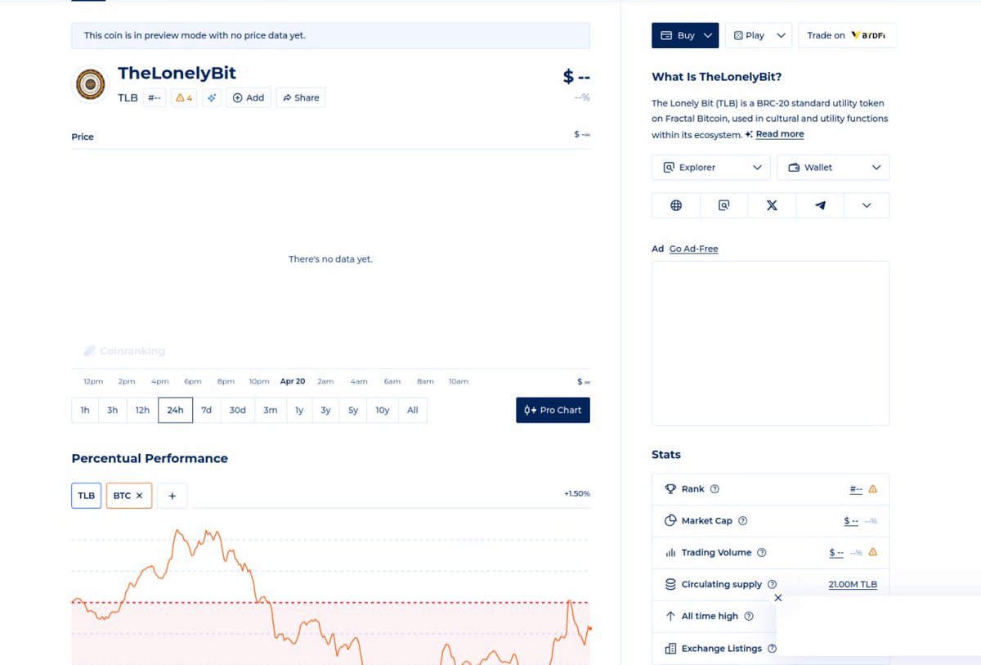Click the All time high arrow icon
The width and height of the screenshot is (981, 665).
pyautogui.click(x=670, y=617)
